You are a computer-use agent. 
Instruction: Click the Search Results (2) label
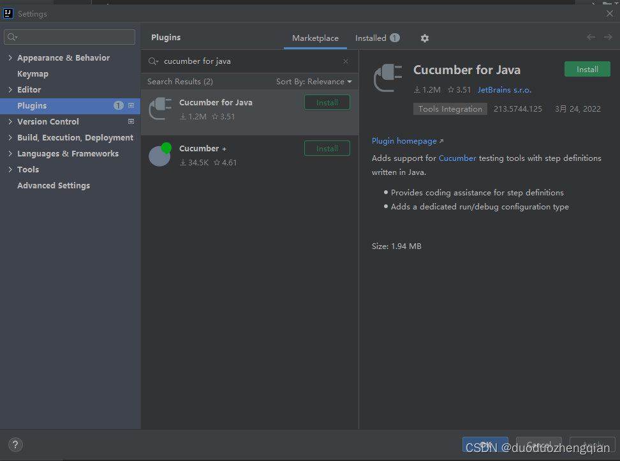(x=181, y=82)
